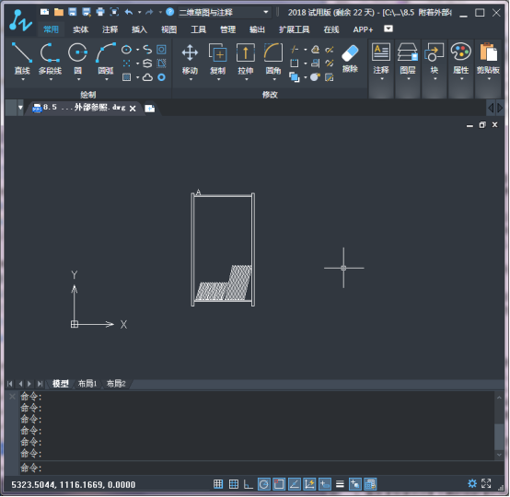
Task: Open the workspace dropdown 二维草图与注释
Action: pos(225,12)
